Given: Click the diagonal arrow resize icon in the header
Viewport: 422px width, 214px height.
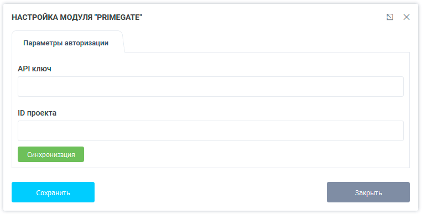Looking at the screenshot, I should point(390,17).
